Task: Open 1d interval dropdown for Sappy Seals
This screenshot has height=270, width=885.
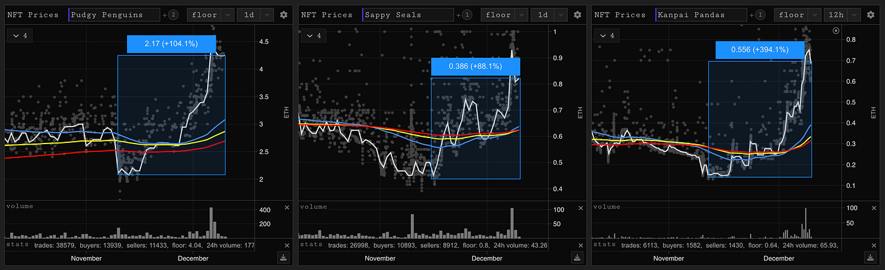Action: point(549,15)
